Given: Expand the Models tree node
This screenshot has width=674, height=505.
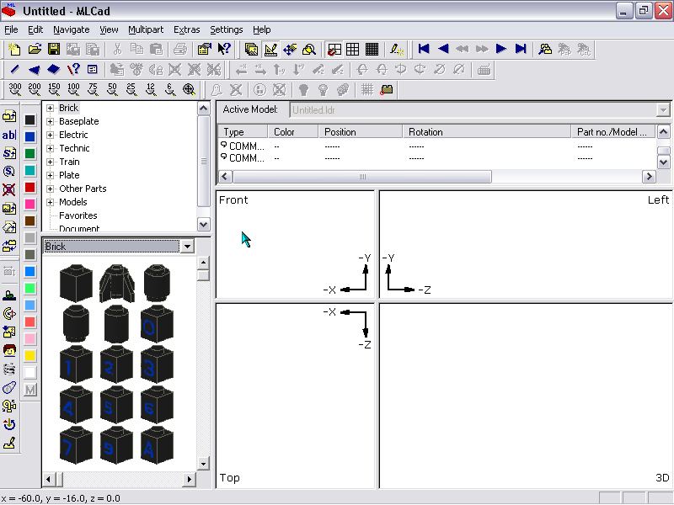Looking at the screenshot, I should [x=50, y=202].
